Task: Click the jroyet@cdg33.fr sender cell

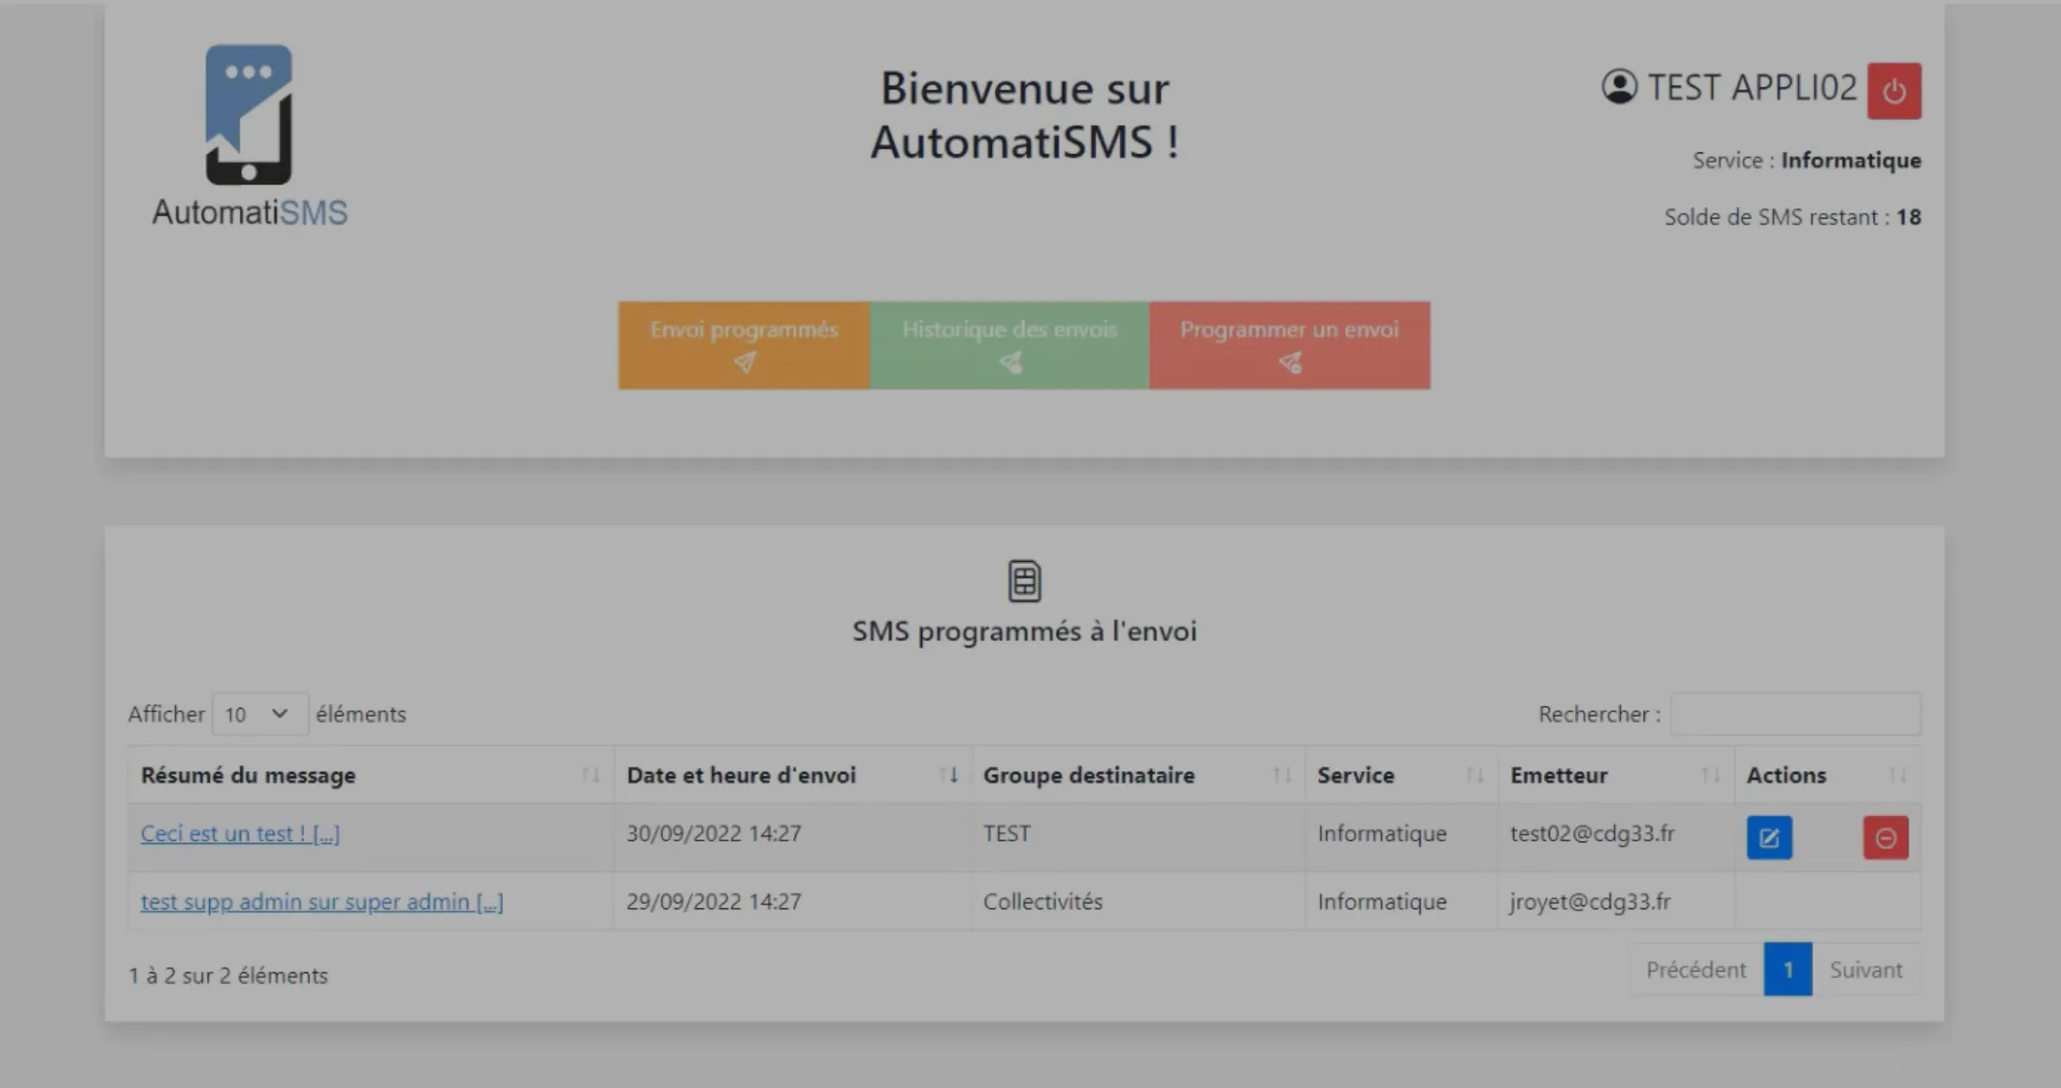Action: (x=1590, y=902)
